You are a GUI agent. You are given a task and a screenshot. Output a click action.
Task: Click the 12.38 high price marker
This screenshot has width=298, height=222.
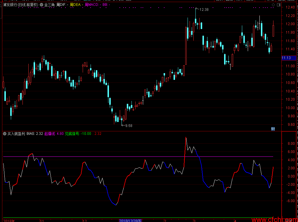point(204,10)
